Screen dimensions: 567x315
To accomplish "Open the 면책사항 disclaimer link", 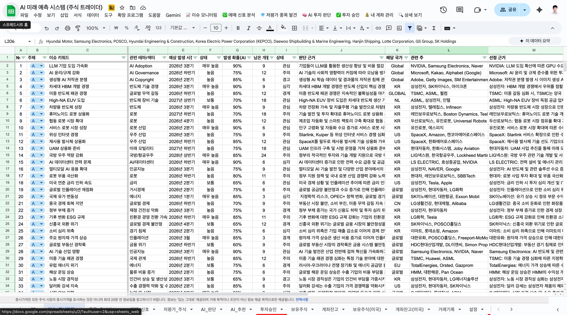I will click(x=302, y=300).
